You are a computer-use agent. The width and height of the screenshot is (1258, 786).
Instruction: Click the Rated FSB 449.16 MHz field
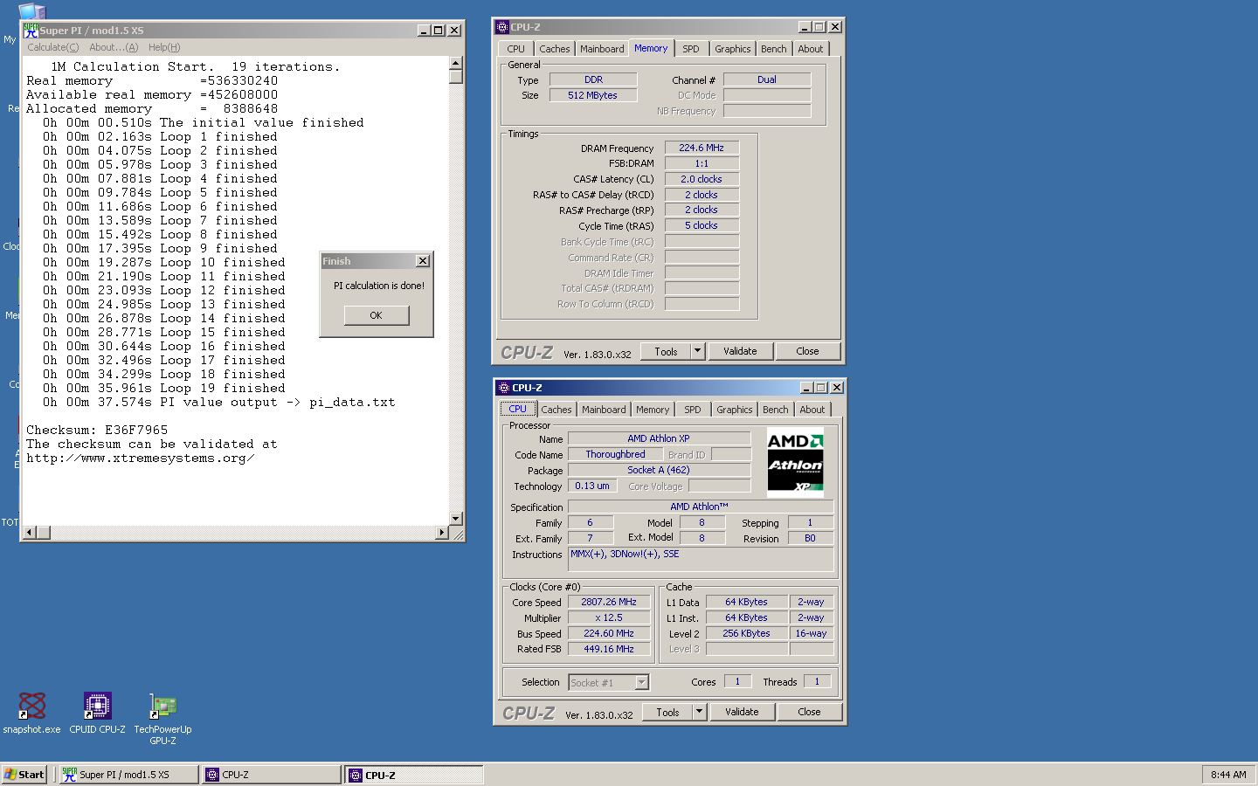click(x=609, y=649)
